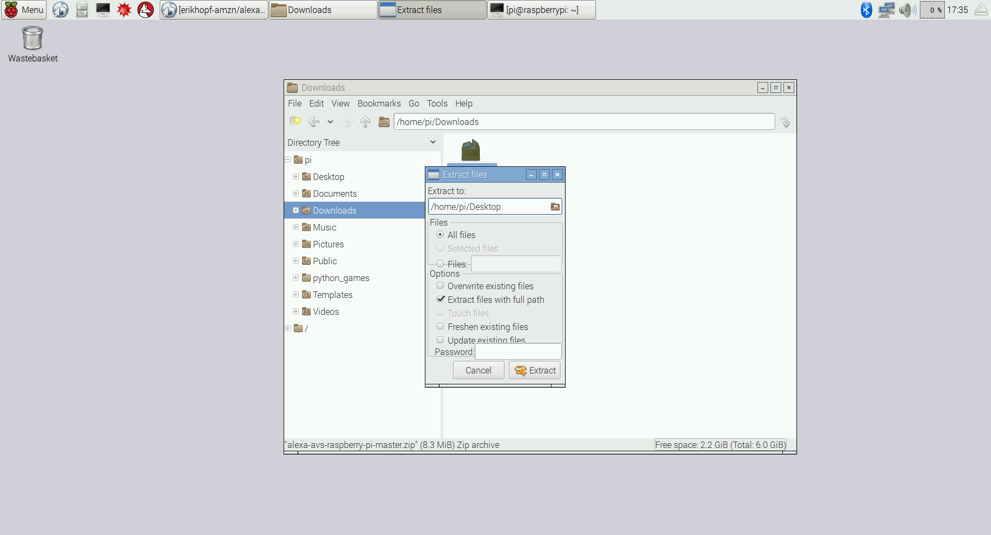This screenshot has width=991, height=535.
Task: Click the /home/pi/Downloads path bar
Action: coord(585,122)
